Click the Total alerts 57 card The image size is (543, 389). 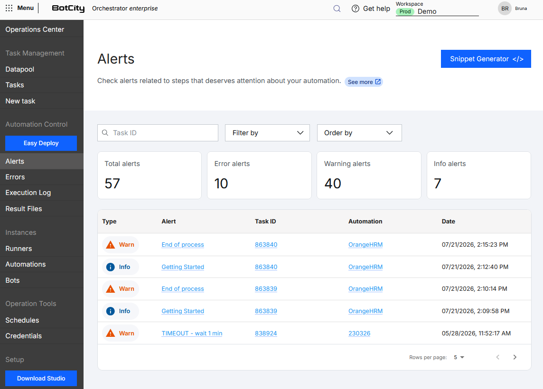[150, 175]
